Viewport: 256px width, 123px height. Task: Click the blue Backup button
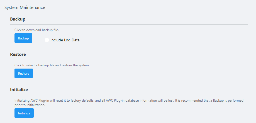23,38
